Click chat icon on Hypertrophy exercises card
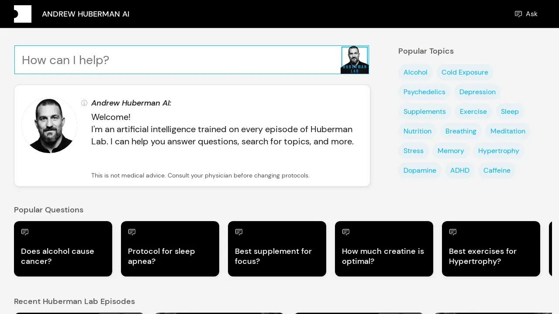559x314 pixels. (453, 232)
